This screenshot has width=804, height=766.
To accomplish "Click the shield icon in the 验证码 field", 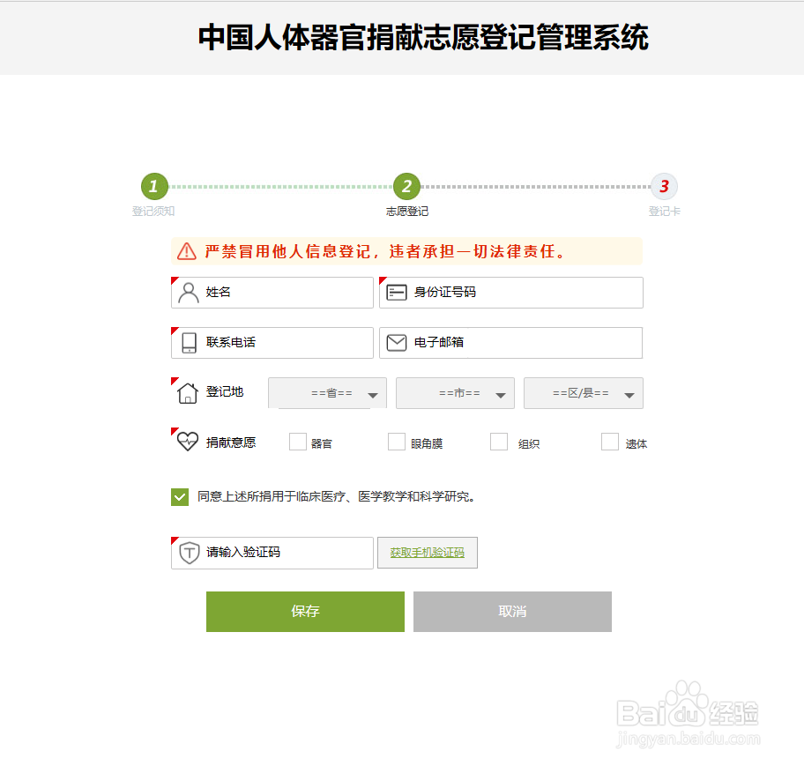I will [x=190, y=553].
